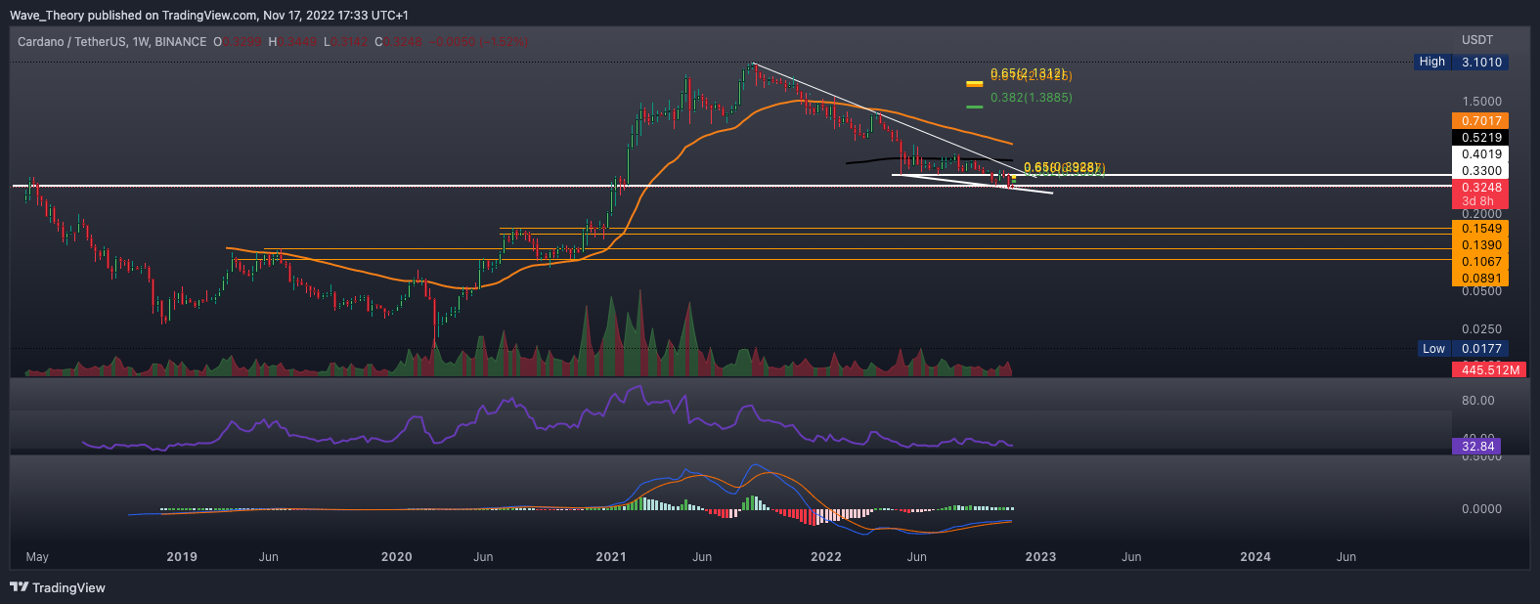Image resolution: width=1540 pixels, height=604 pixels.
Task: Click the orange 0.65 Fibonacci level marker
Action: tap(974, 84)
